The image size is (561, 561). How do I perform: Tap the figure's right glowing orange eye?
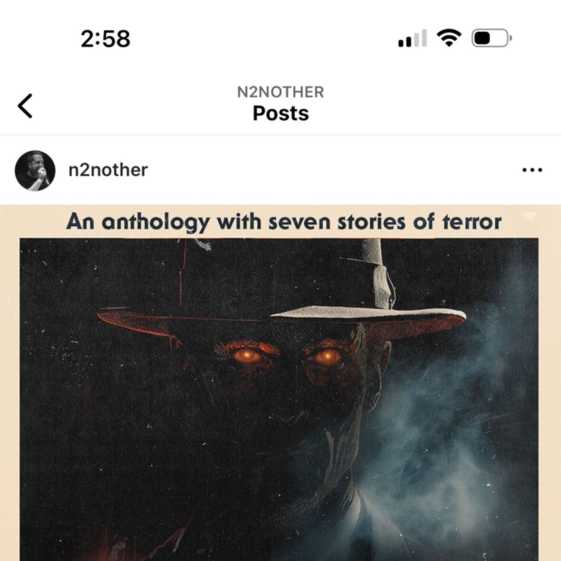click(327, 356)
